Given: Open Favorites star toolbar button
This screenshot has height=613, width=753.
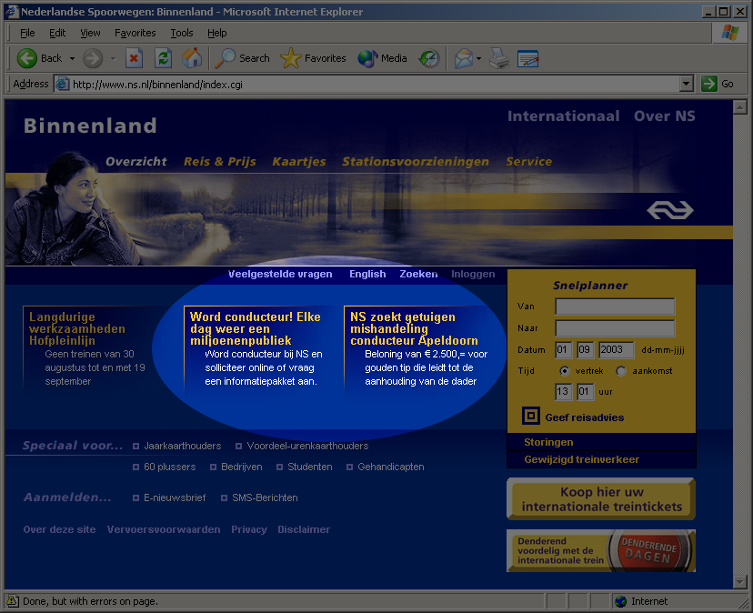Looking at the screenshot, I should coord(313,58).
